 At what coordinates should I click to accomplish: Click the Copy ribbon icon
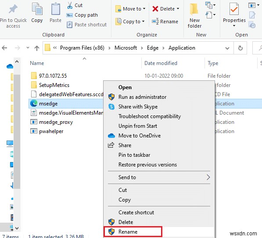pyautogui.click(x=37, y=9)
